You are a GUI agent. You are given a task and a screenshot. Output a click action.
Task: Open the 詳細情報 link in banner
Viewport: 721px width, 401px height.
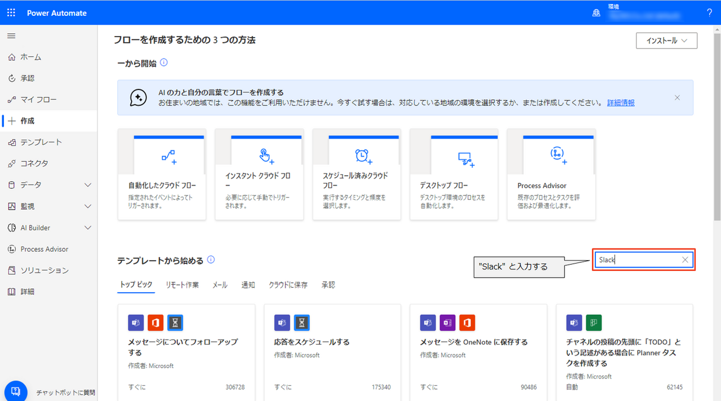[621, 103]
